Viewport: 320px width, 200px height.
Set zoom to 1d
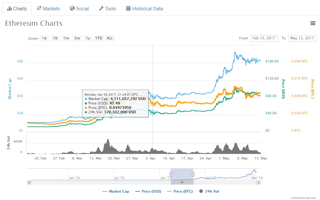point(44,38)
